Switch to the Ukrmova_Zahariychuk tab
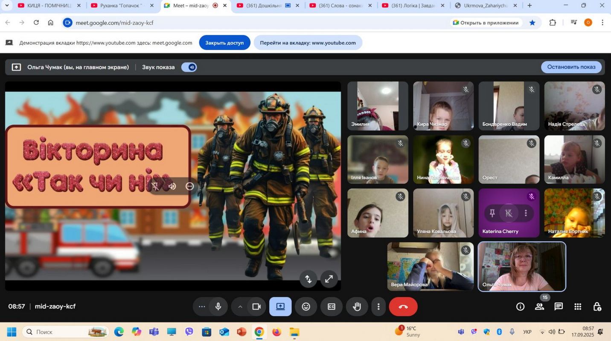This screenshot has height=341, width=611. coord(485,6)
